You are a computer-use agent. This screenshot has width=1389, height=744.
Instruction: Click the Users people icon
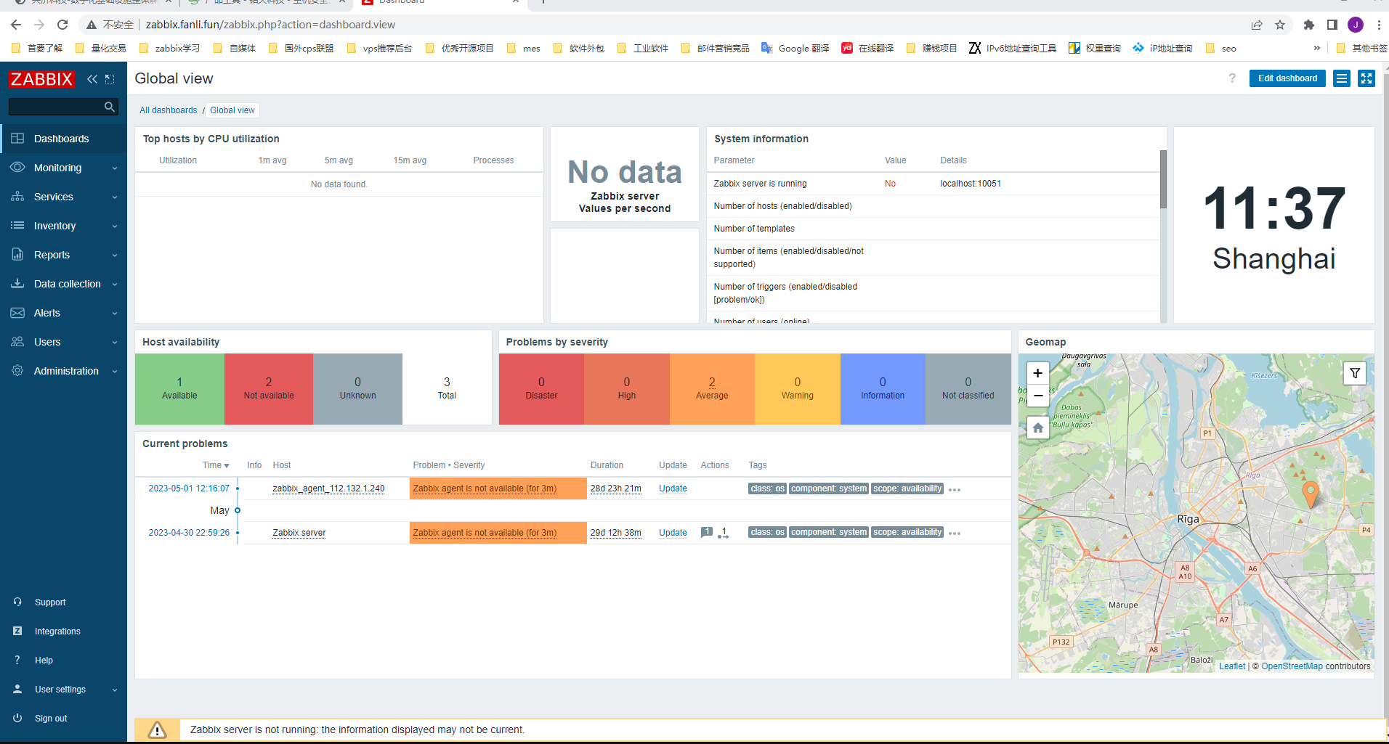[x=17, y=342]
